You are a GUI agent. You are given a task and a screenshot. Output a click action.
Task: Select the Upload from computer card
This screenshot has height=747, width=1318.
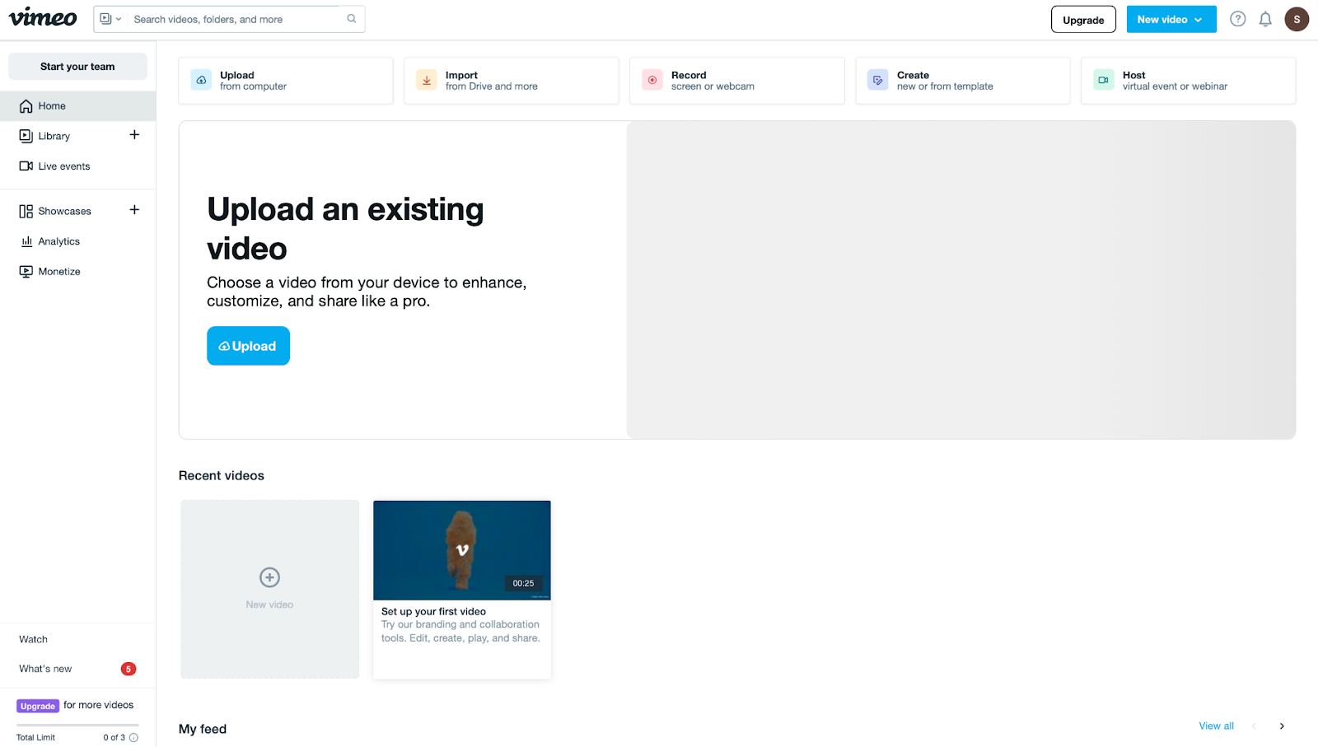286,81
